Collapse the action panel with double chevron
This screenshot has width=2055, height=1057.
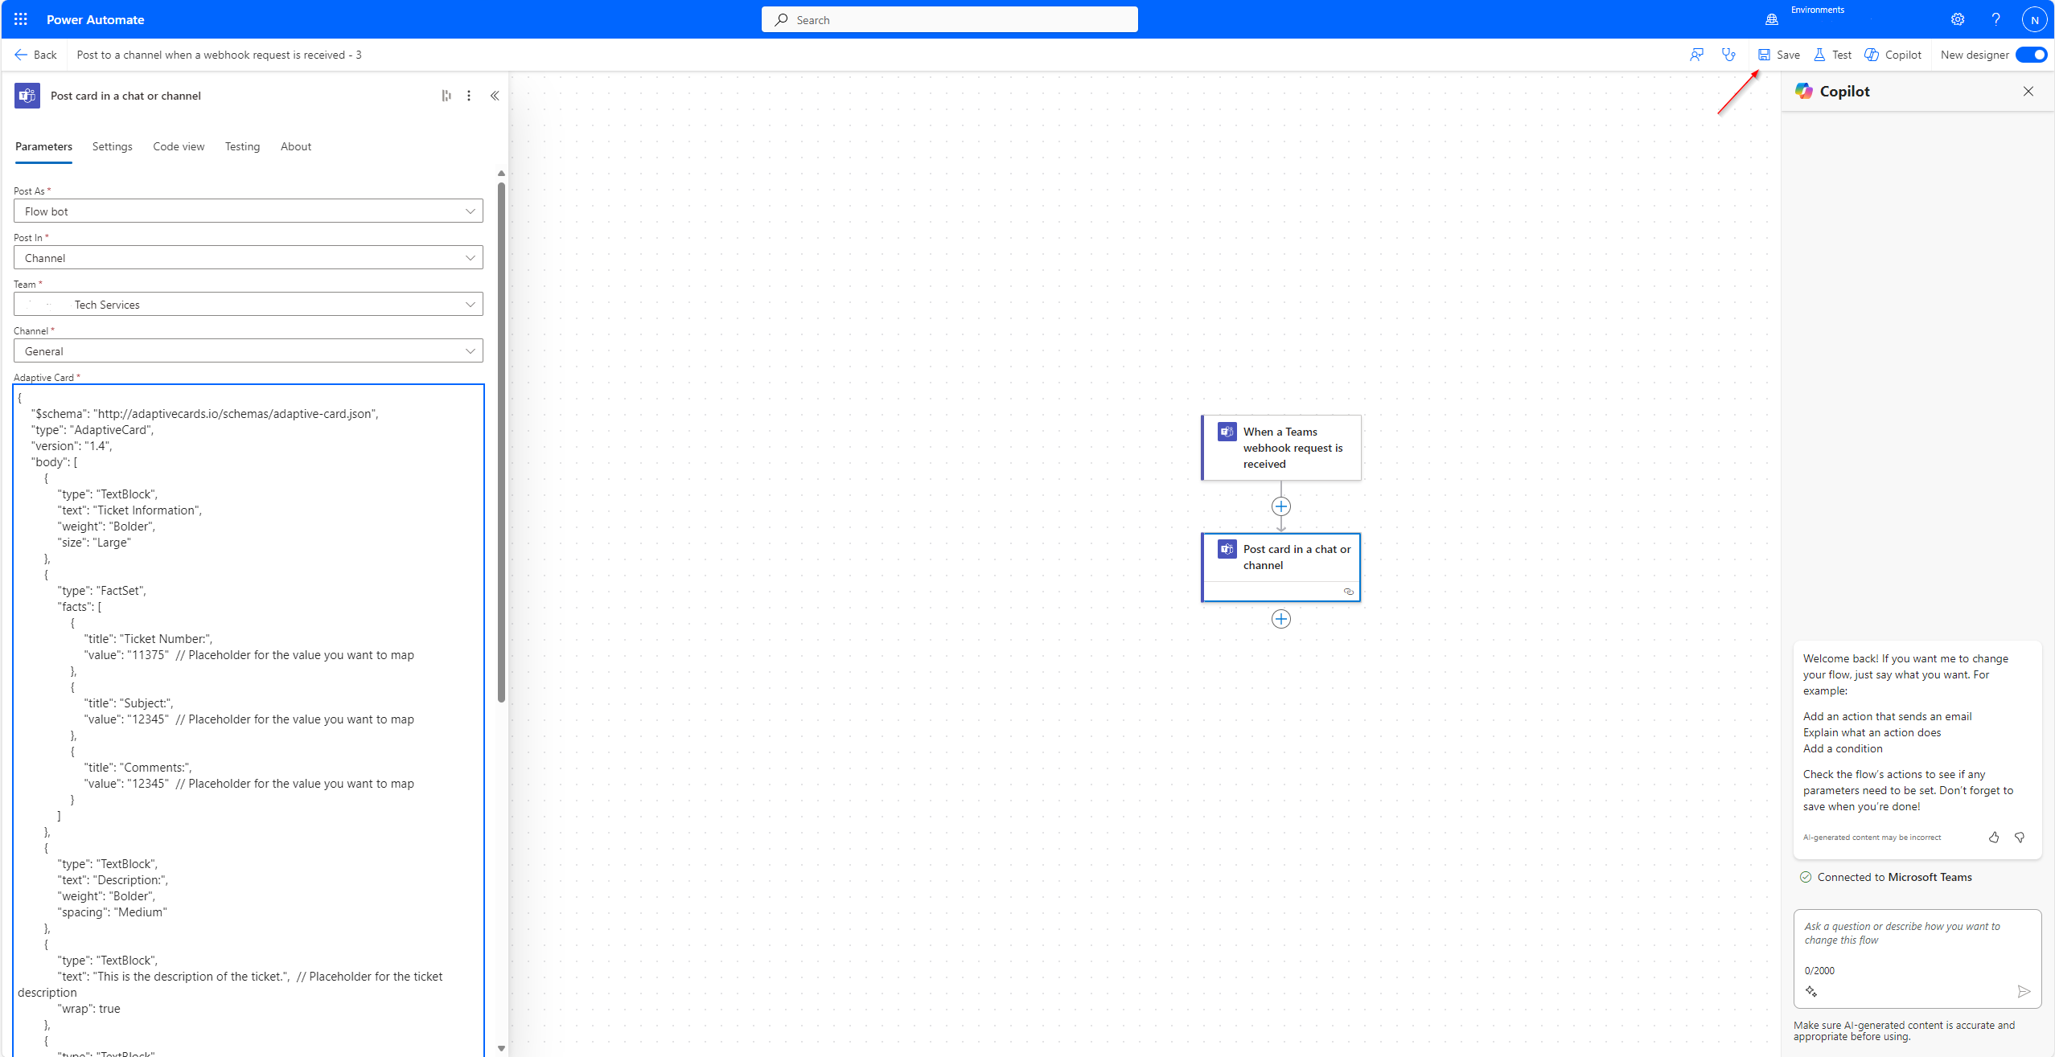pos(495,96)
